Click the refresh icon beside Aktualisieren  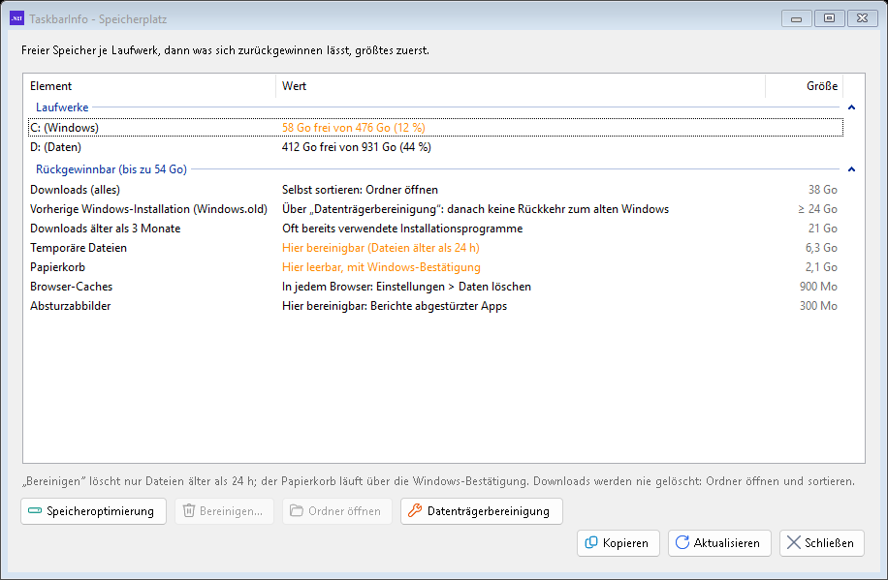[x=682, y=542]
